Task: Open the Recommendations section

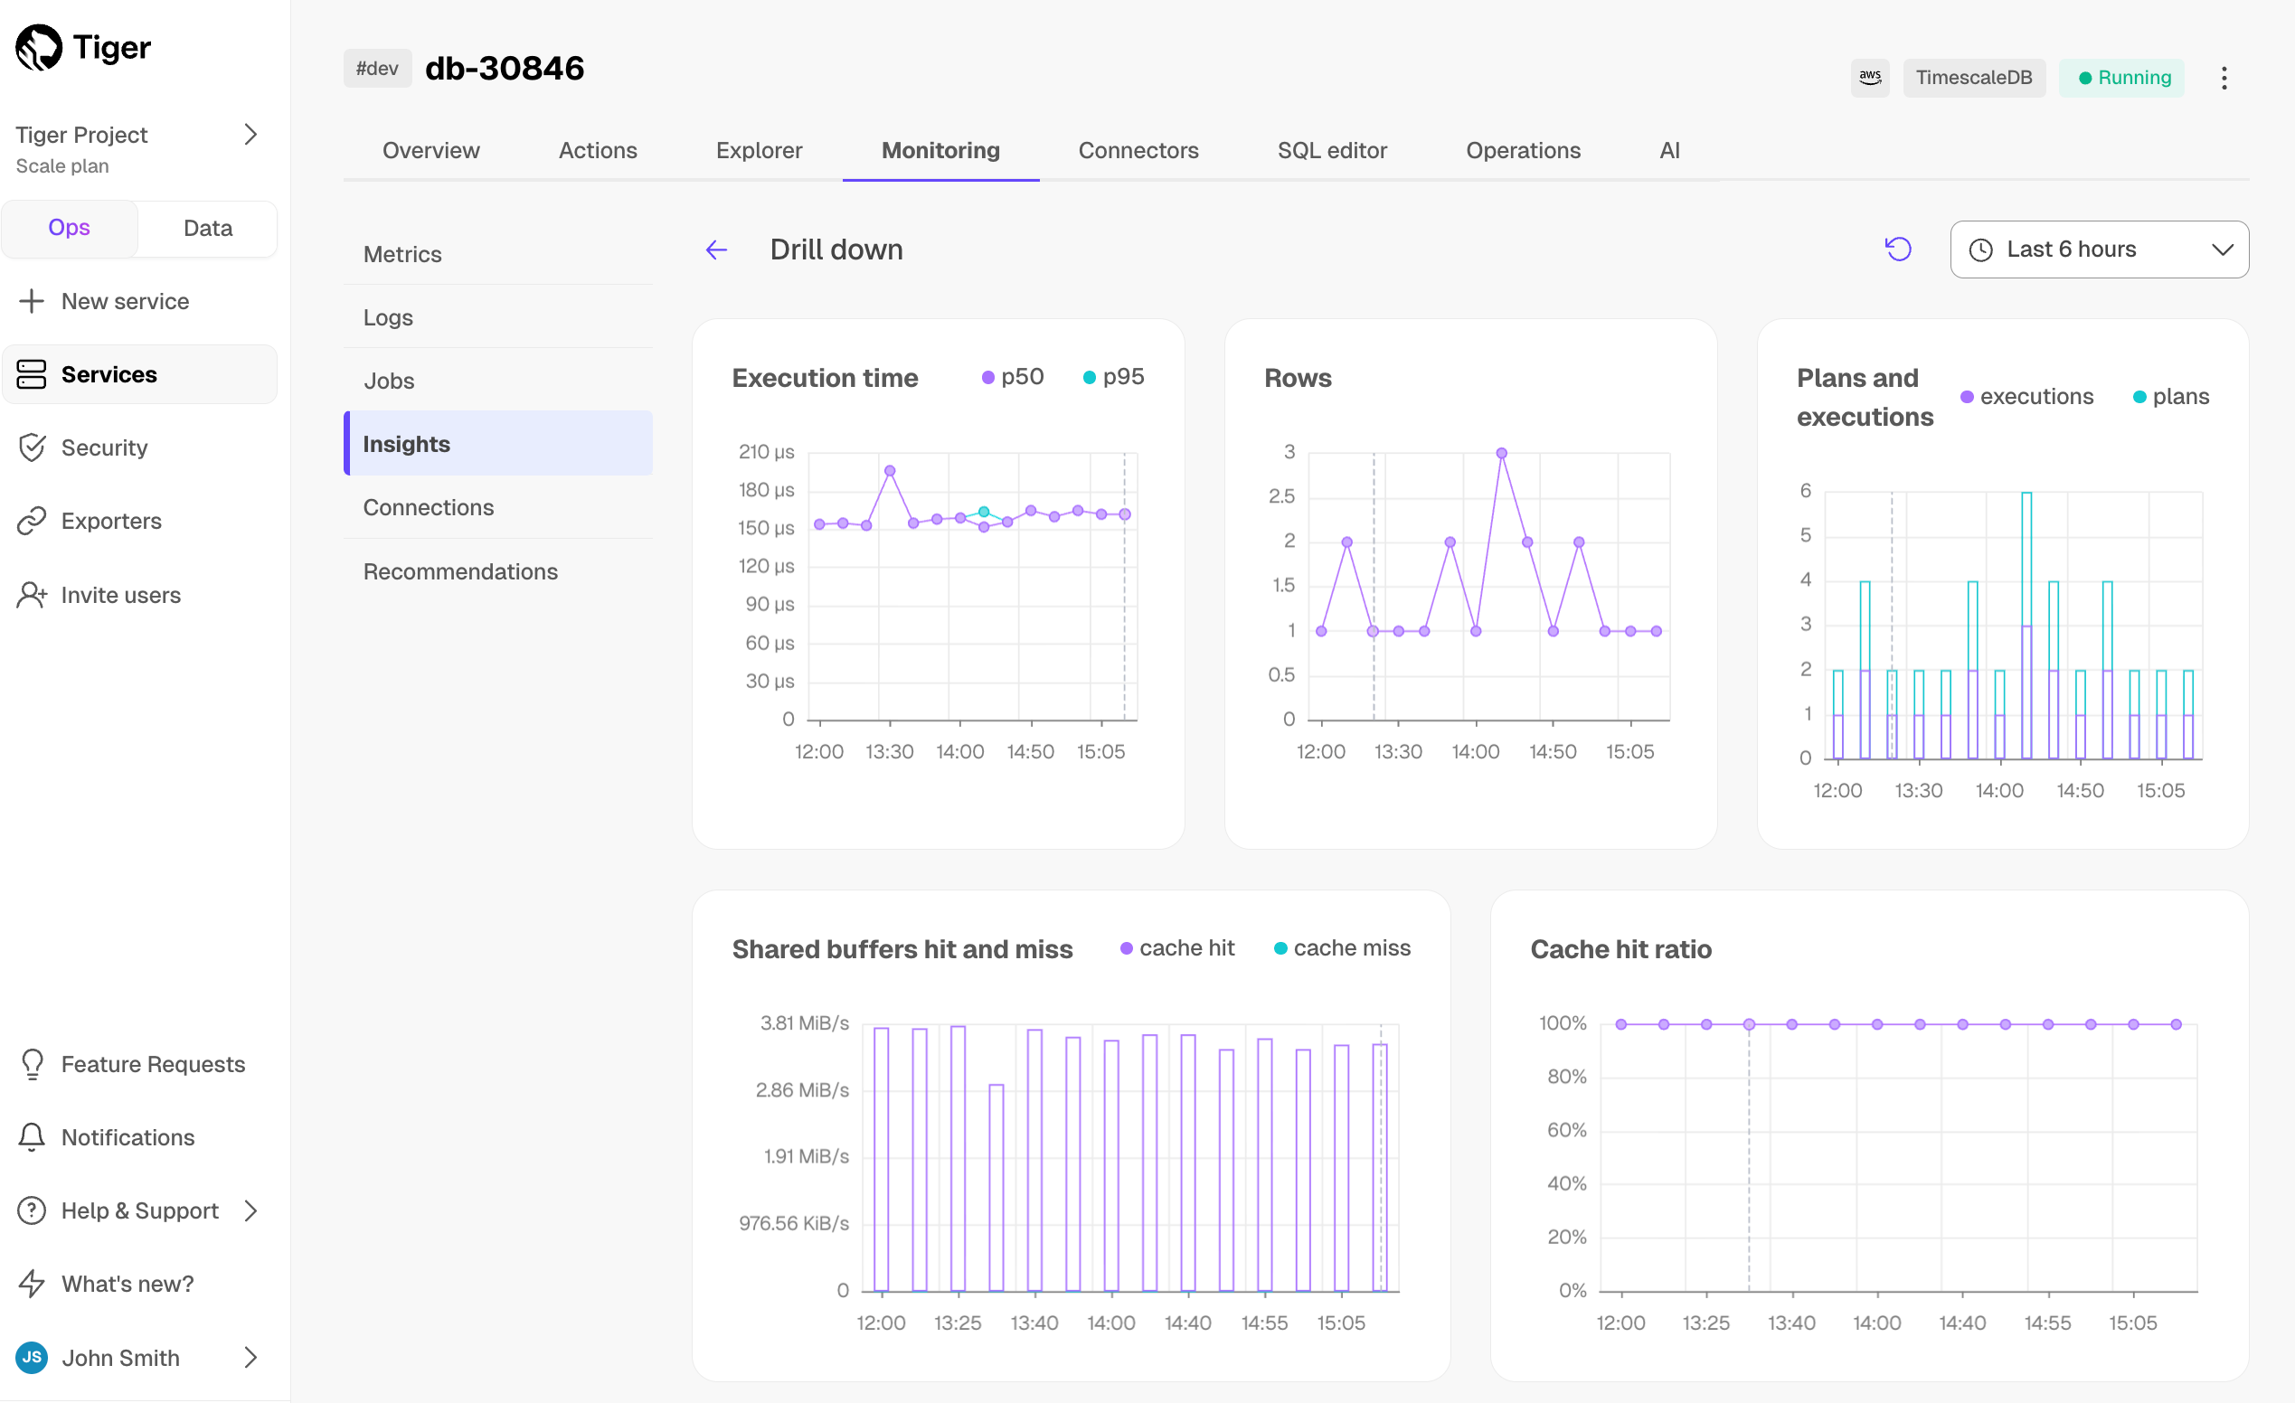Action: [460, 571]
